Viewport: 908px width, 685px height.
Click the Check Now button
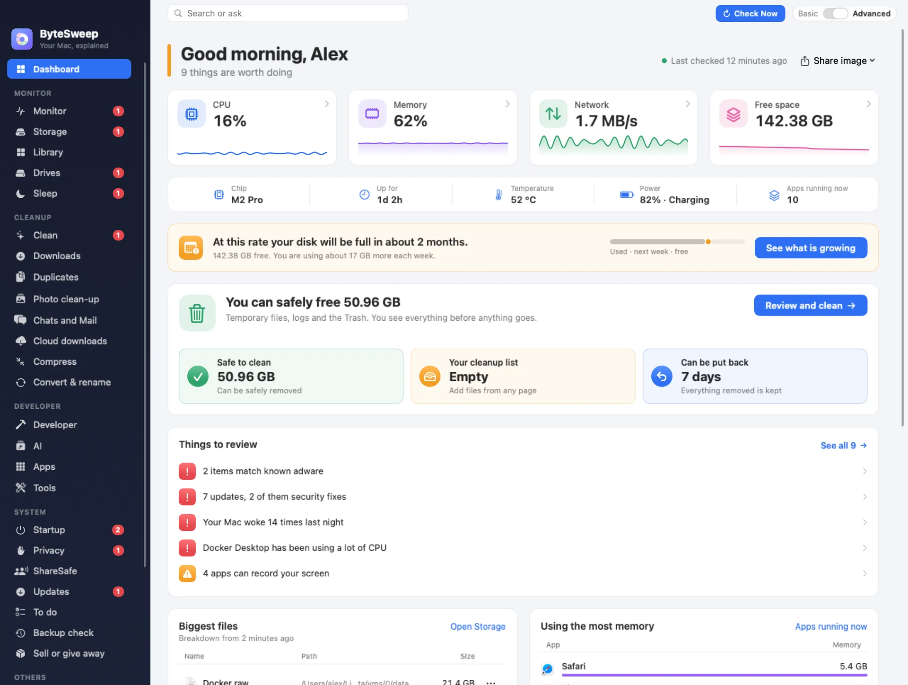tap(750, 14)
